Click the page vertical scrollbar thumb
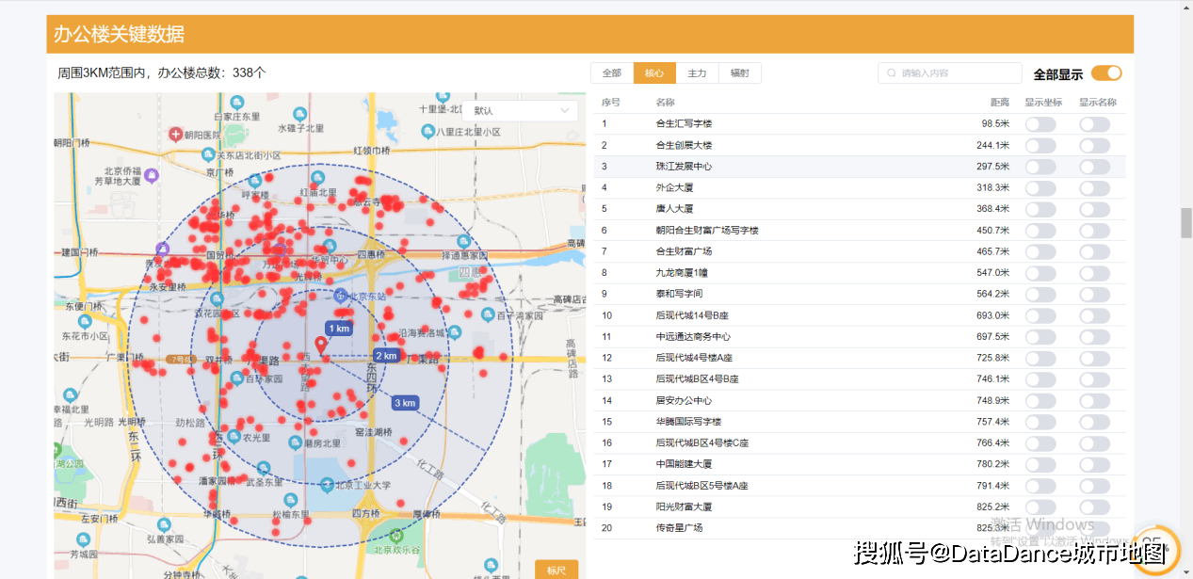 click(1186, 223)
